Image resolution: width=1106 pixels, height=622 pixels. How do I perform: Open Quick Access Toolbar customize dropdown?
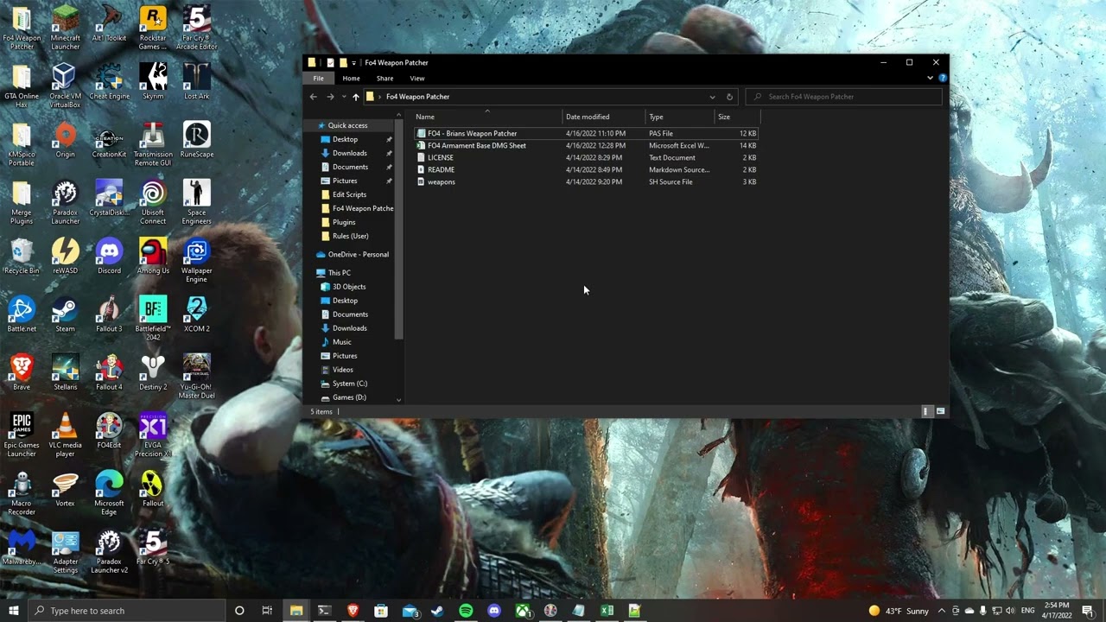tap(353, 63)
